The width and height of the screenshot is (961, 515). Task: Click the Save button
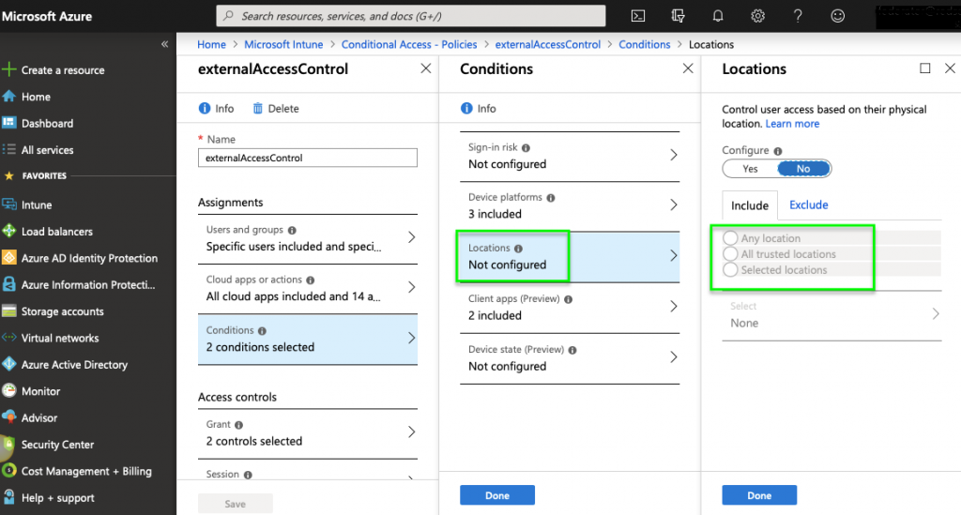[x=236, y=504]
